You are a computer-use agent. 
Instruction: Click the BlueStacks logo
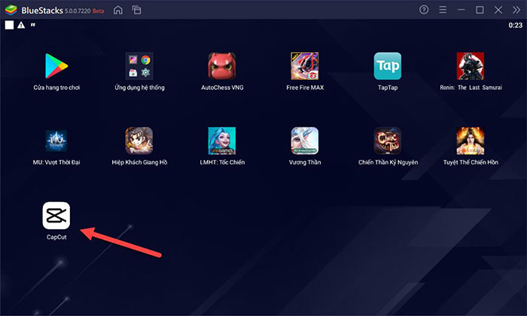[11, 10]
